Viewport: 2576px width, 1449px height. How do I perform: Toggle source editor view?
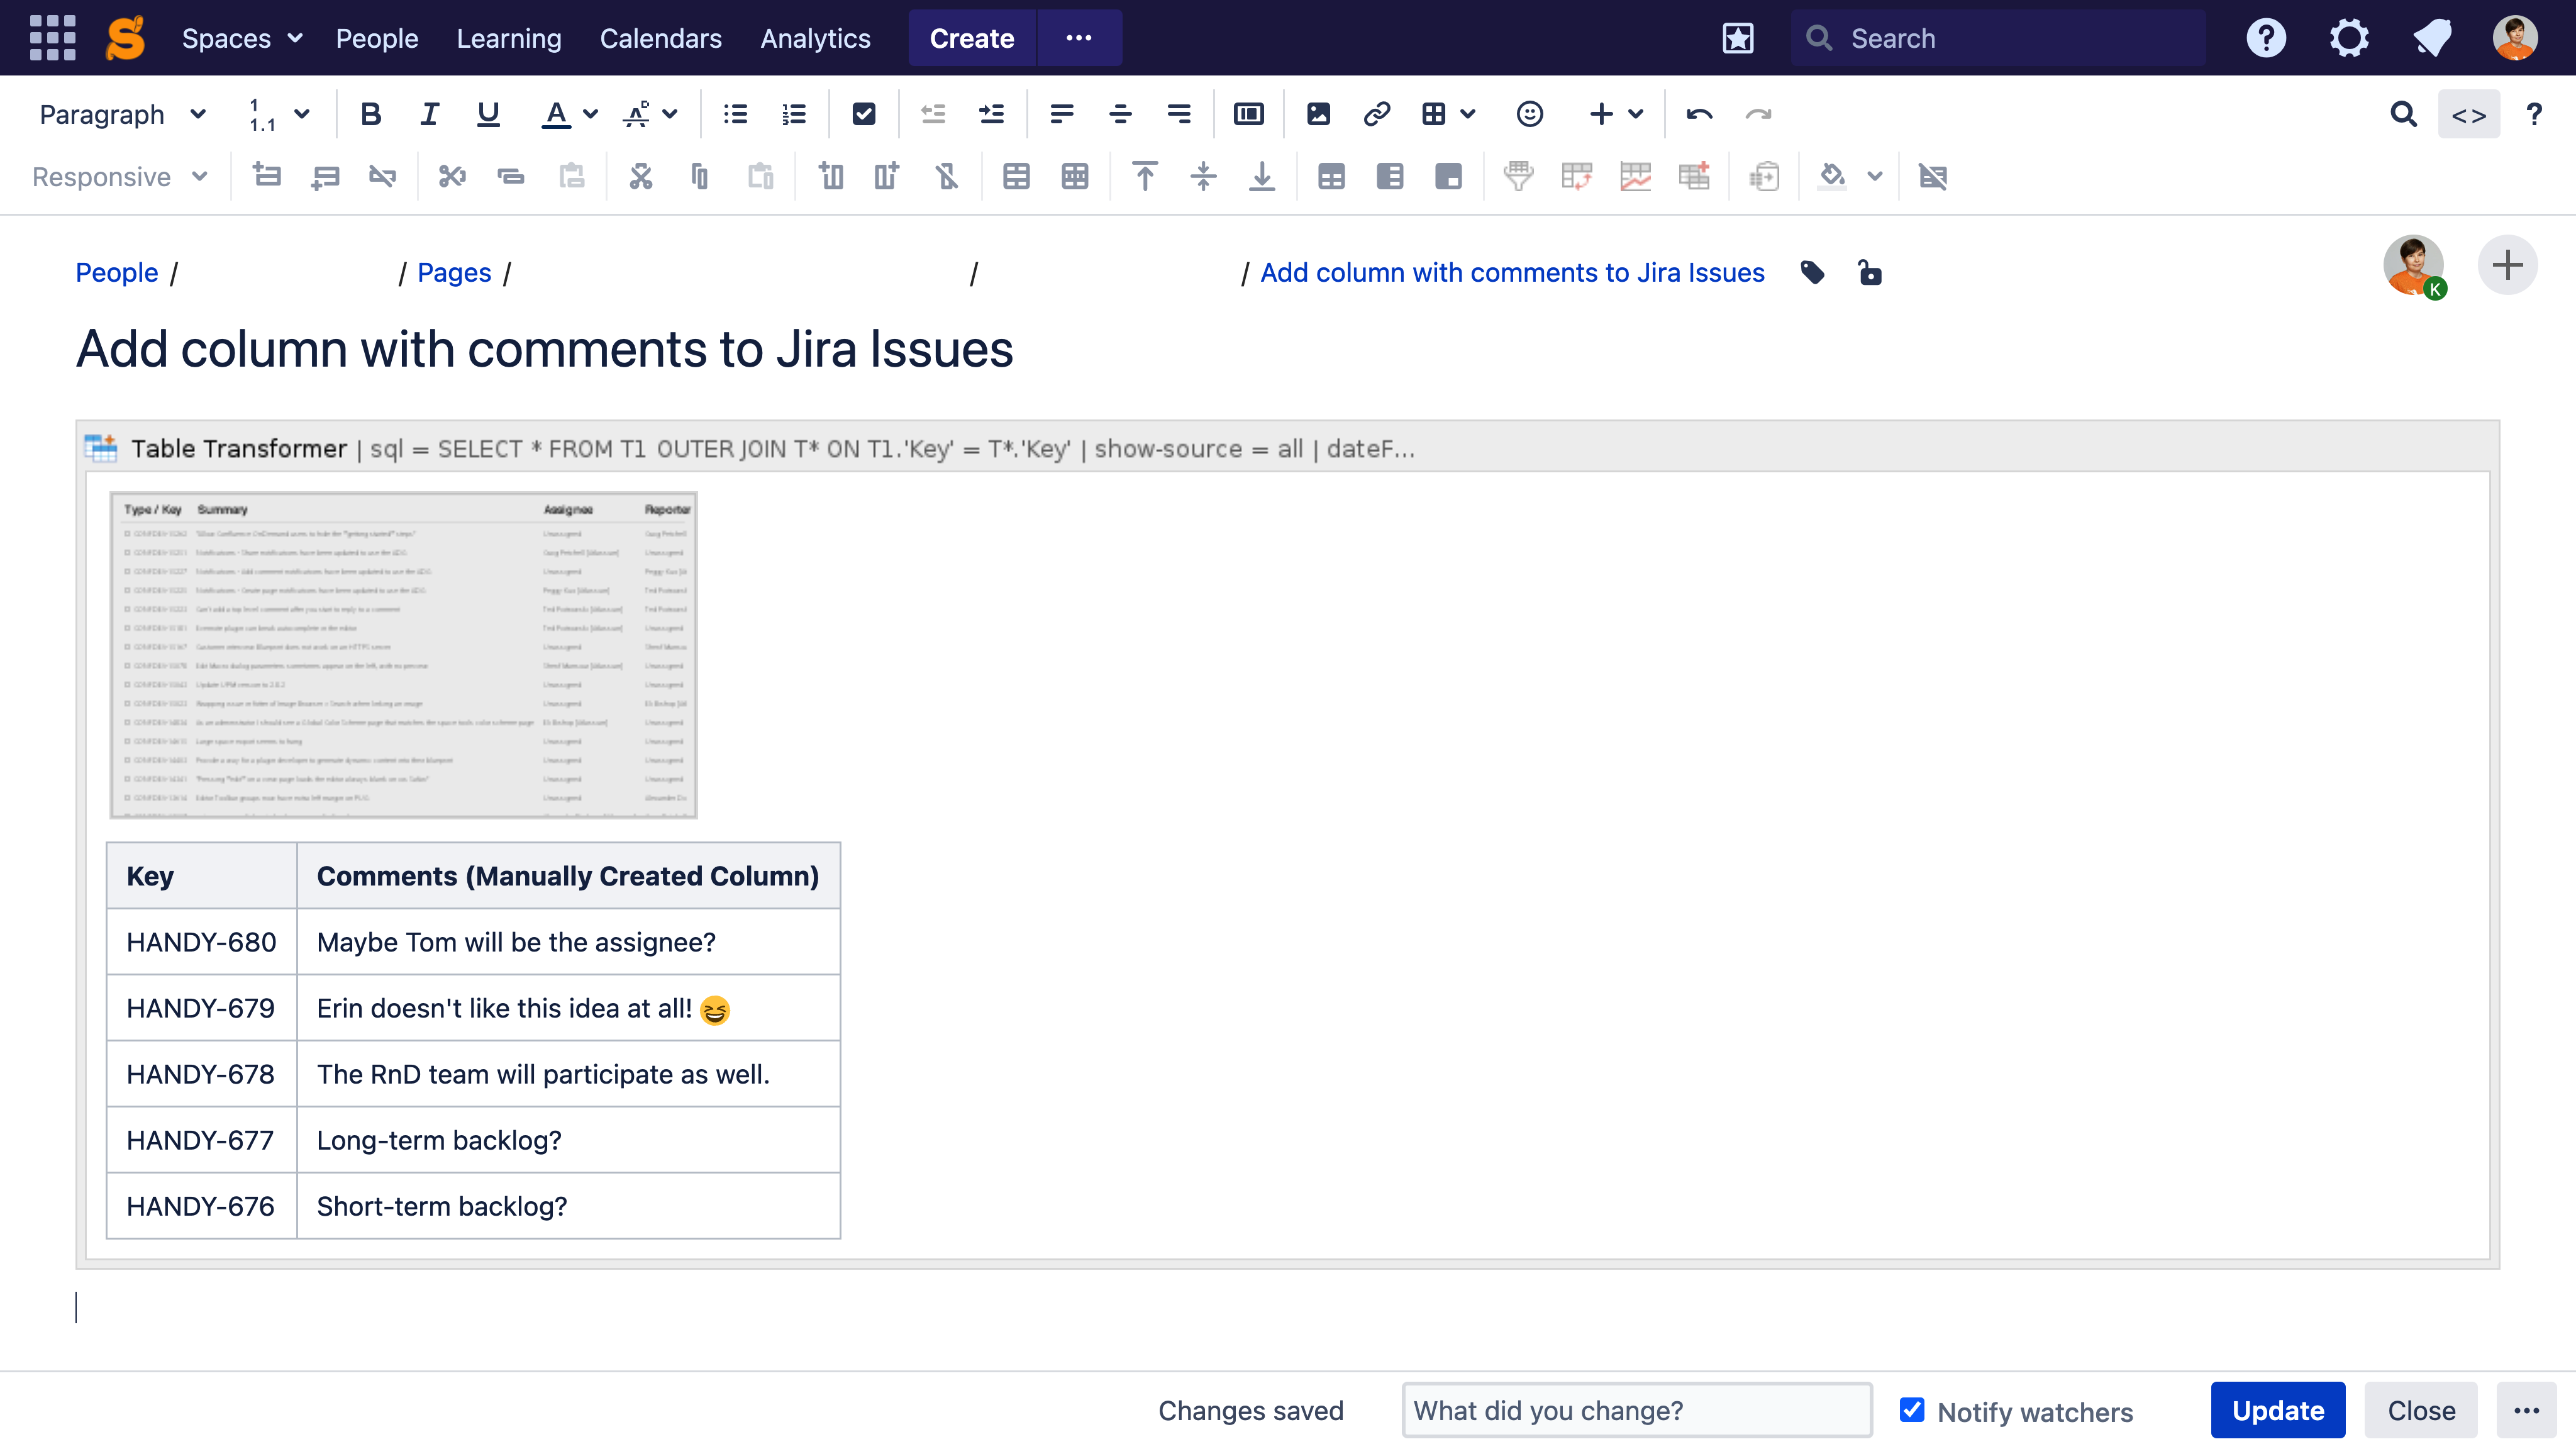coord(2469,114)
